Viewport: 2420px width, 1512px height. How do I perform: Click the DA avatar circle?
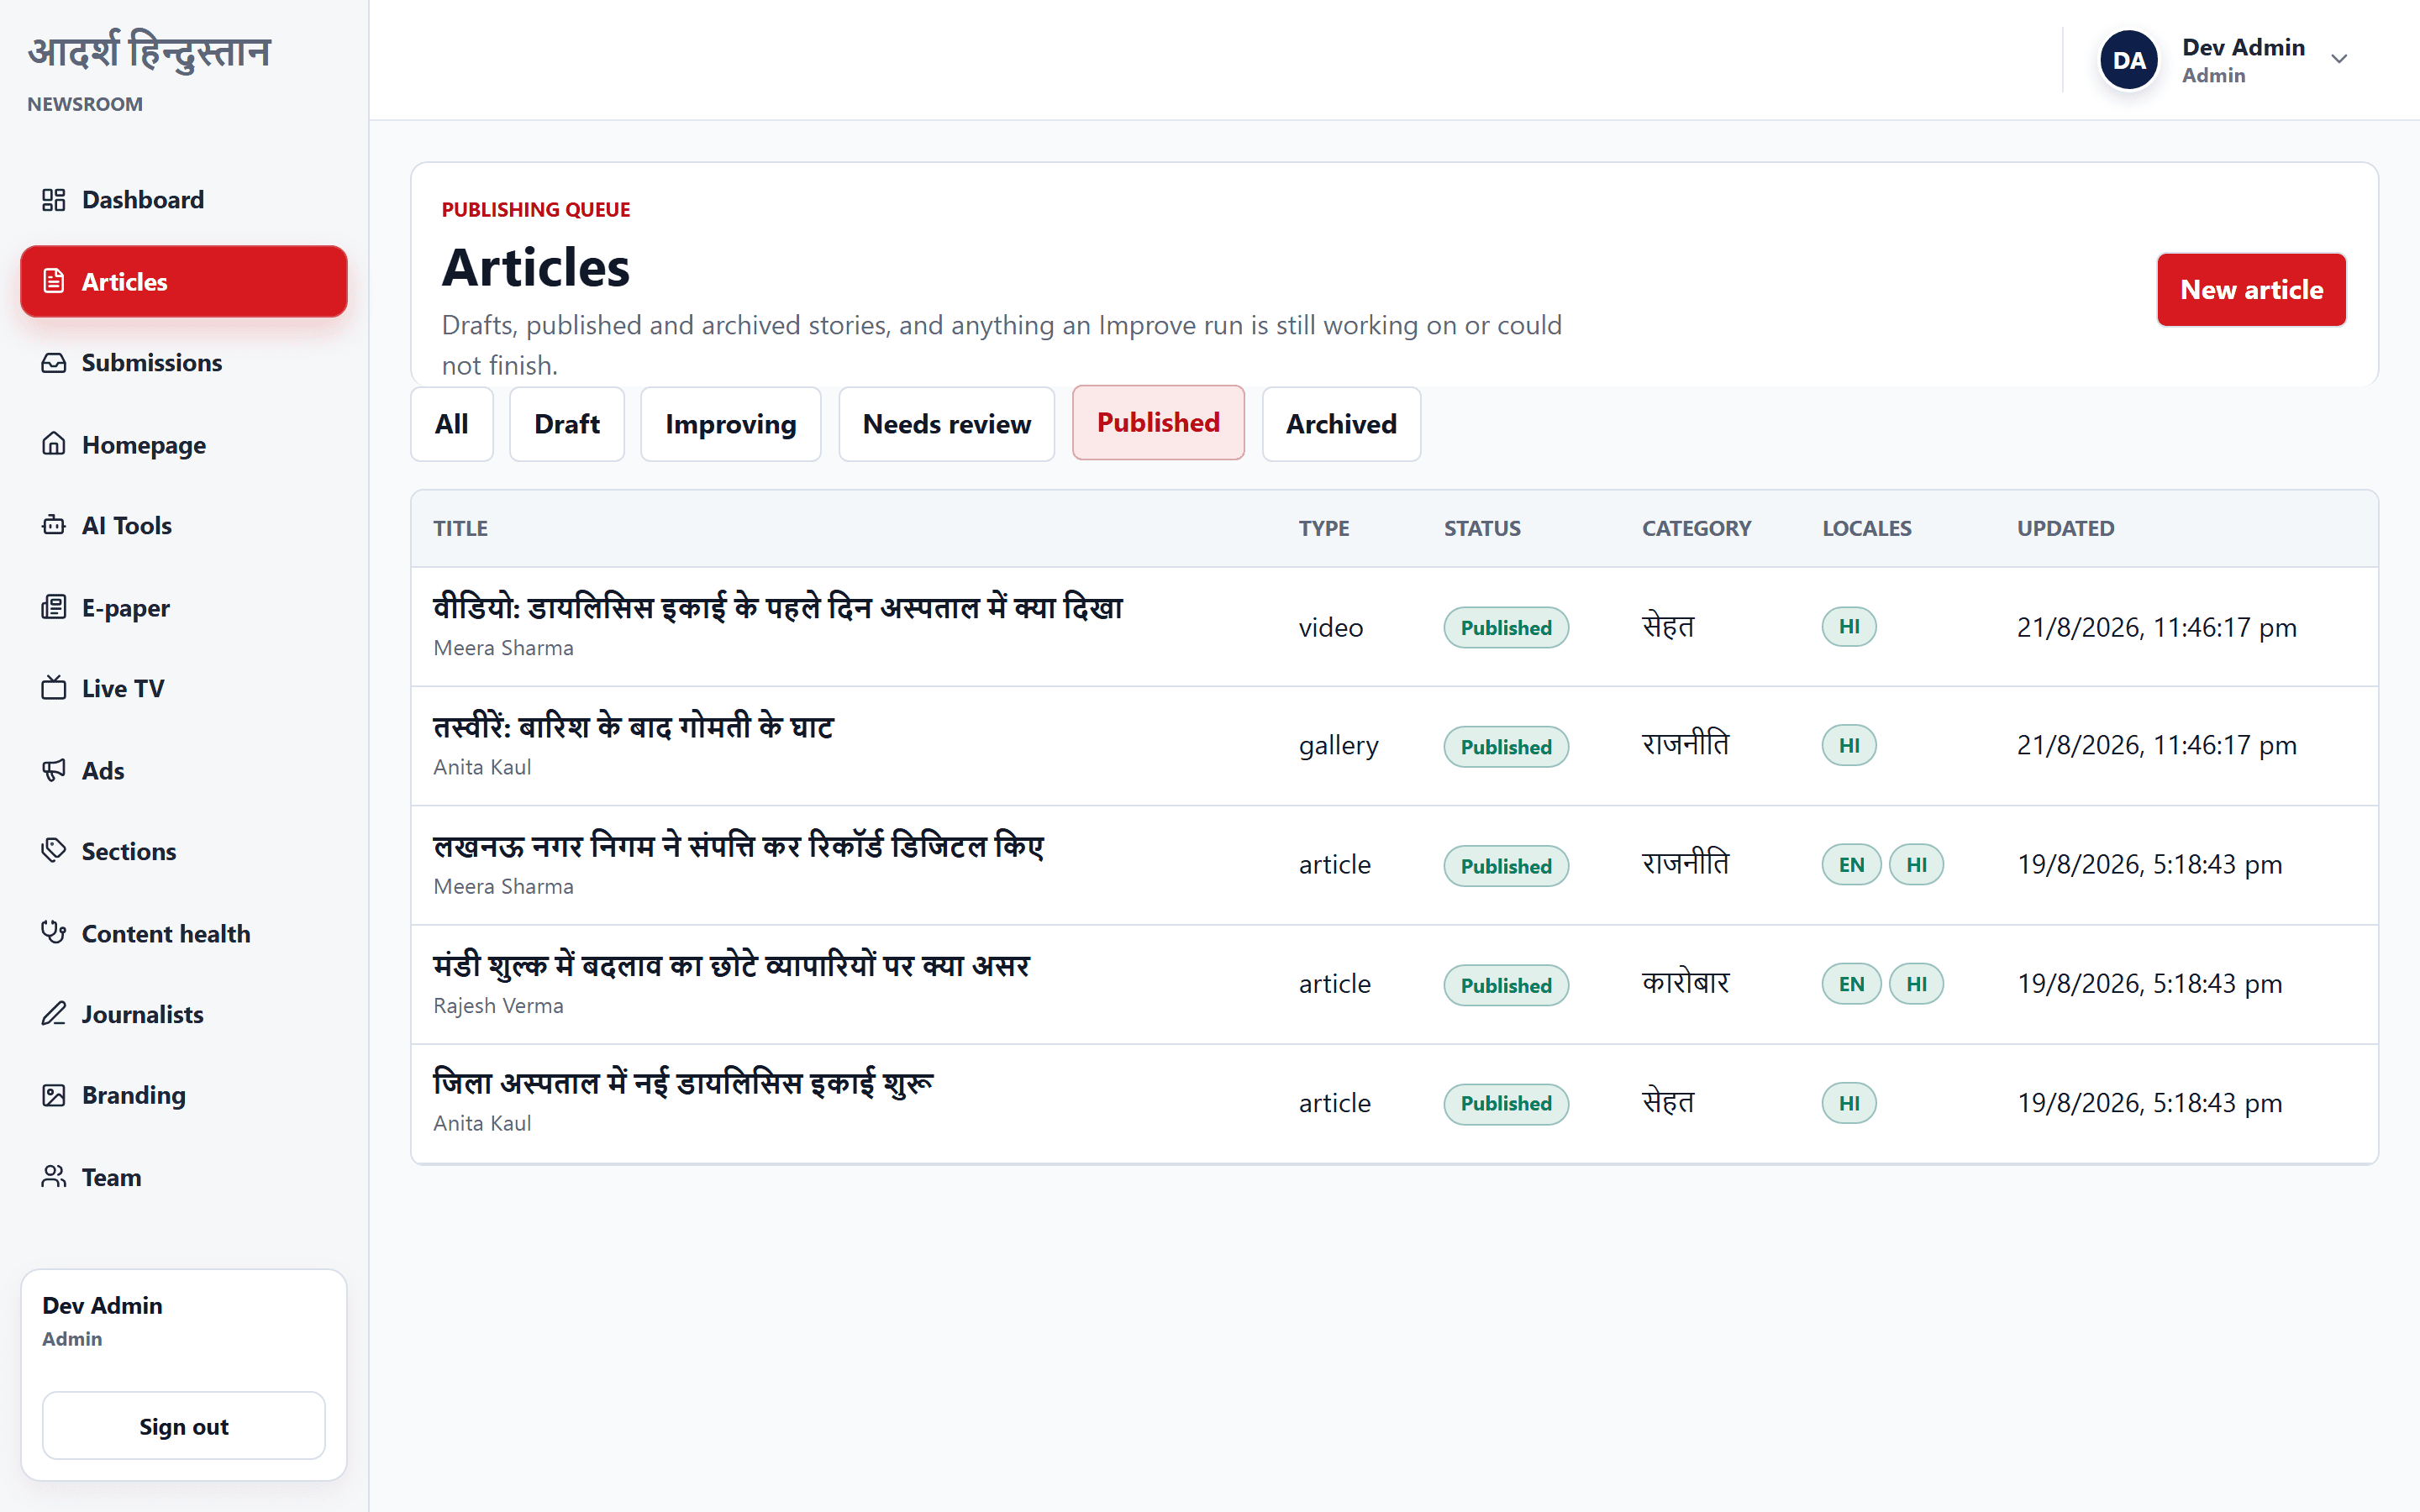[2129, 60]
